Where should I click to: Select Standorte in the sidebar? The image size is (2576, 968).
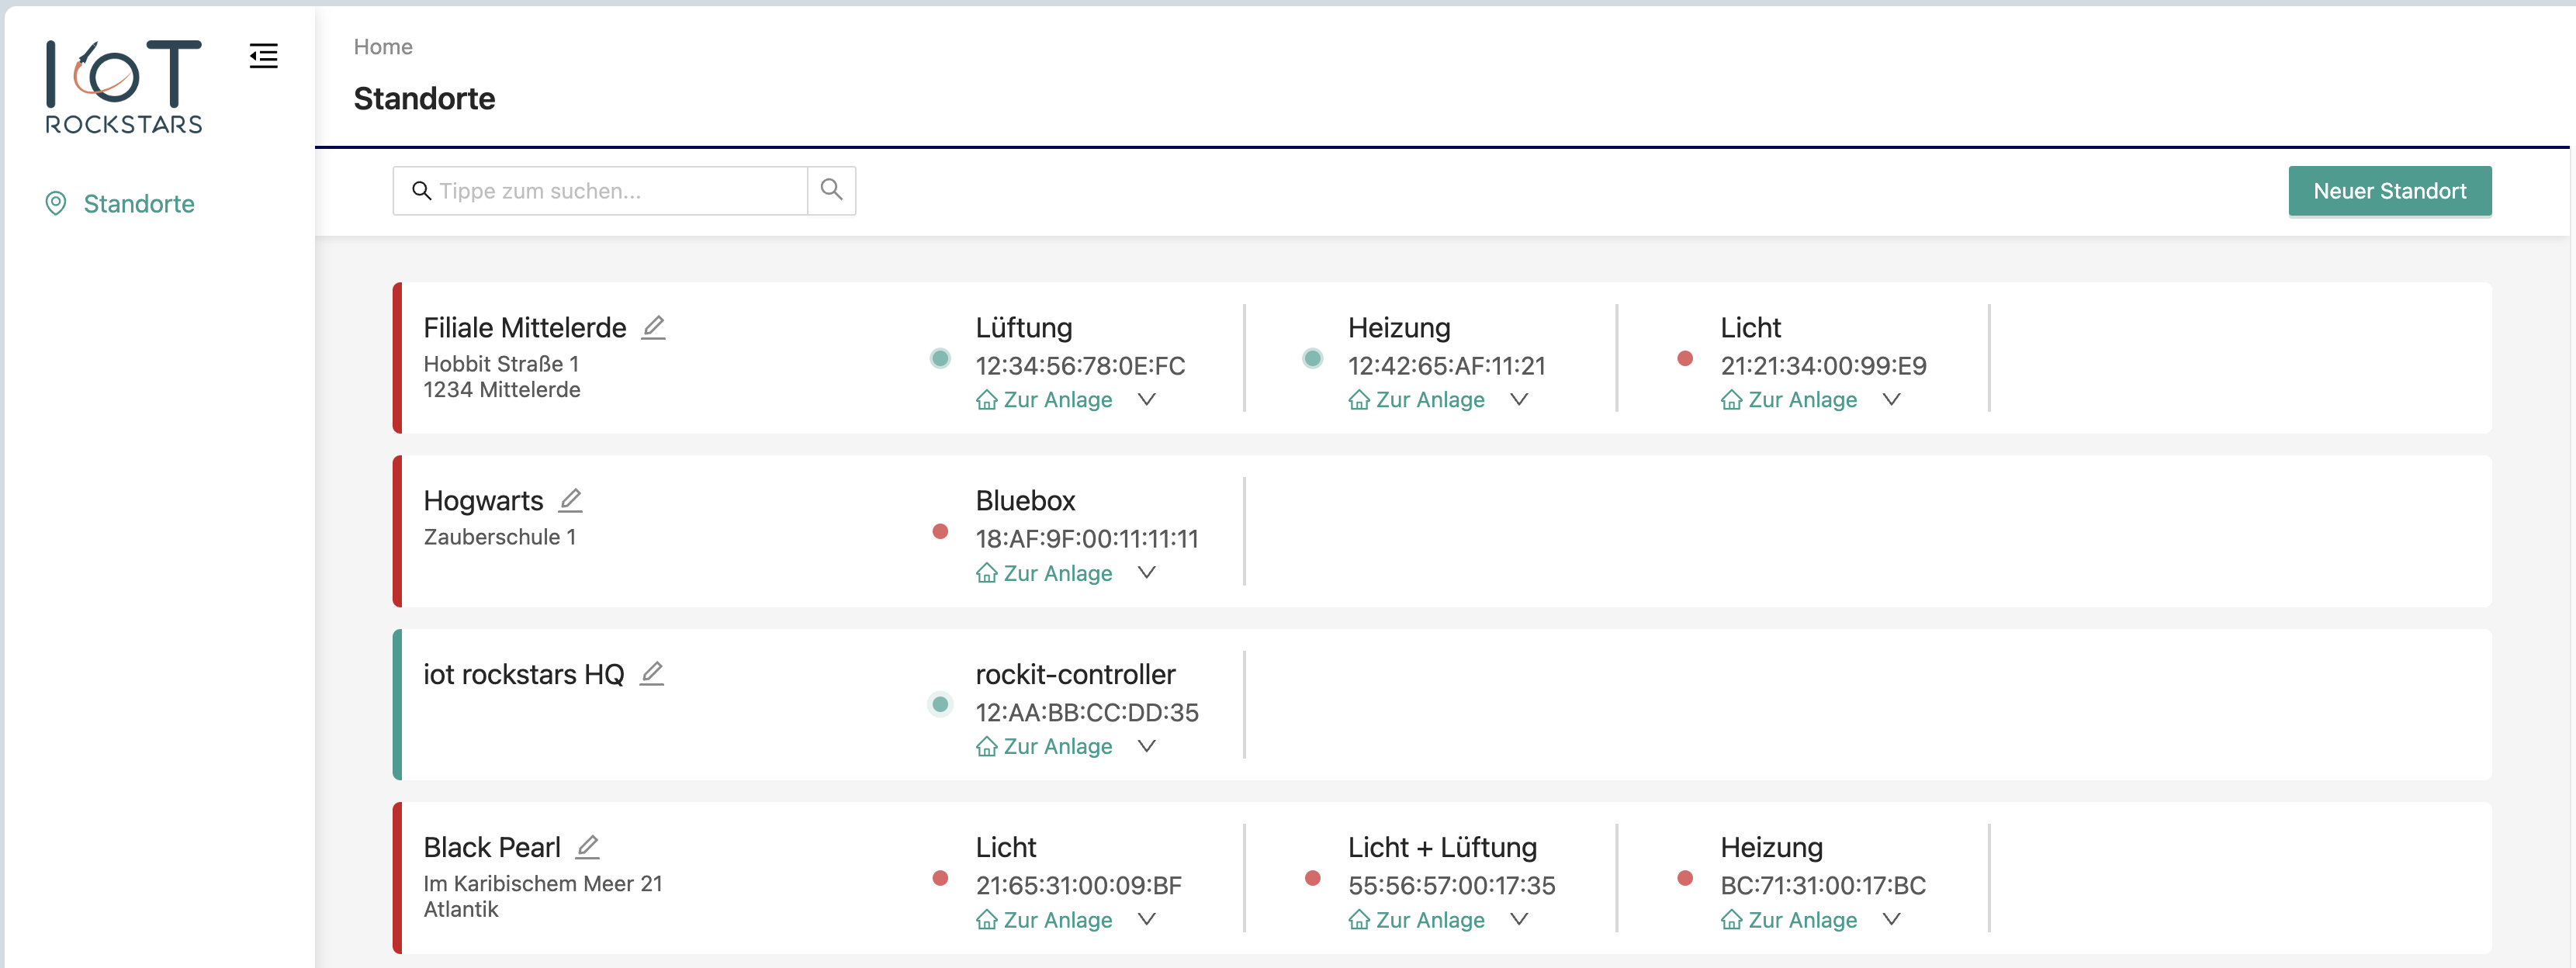139,204
